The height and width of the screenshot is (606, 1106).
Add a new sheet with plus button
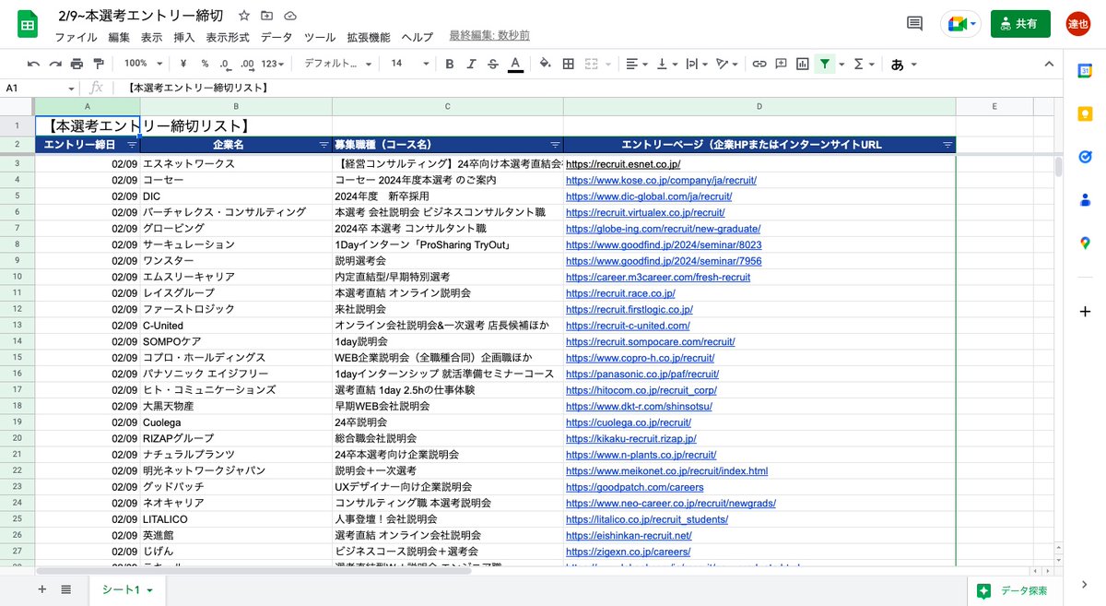coord(41,589)
